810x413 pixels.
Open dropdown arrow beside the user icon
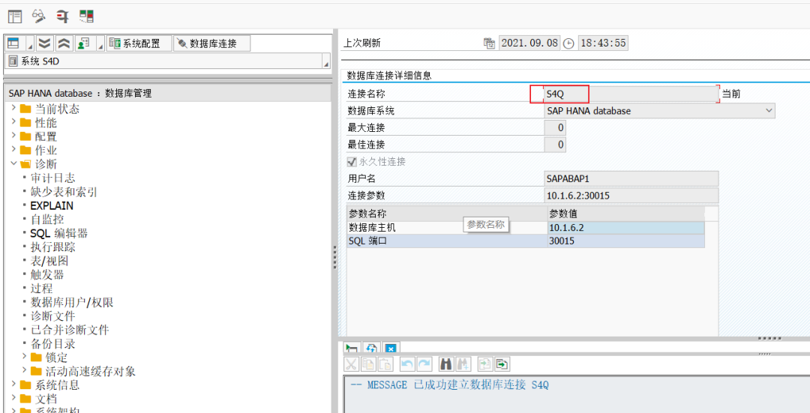click(100, 43)
